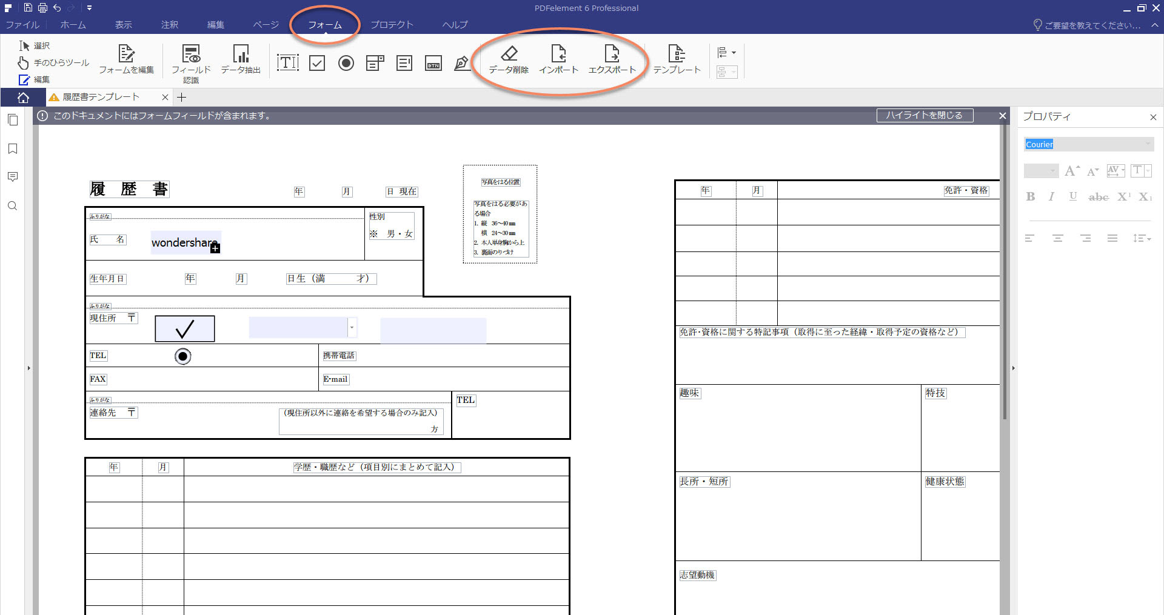Select the BTN push button form tool
This screenshot has height=615, width=1164.
point(433,63)
